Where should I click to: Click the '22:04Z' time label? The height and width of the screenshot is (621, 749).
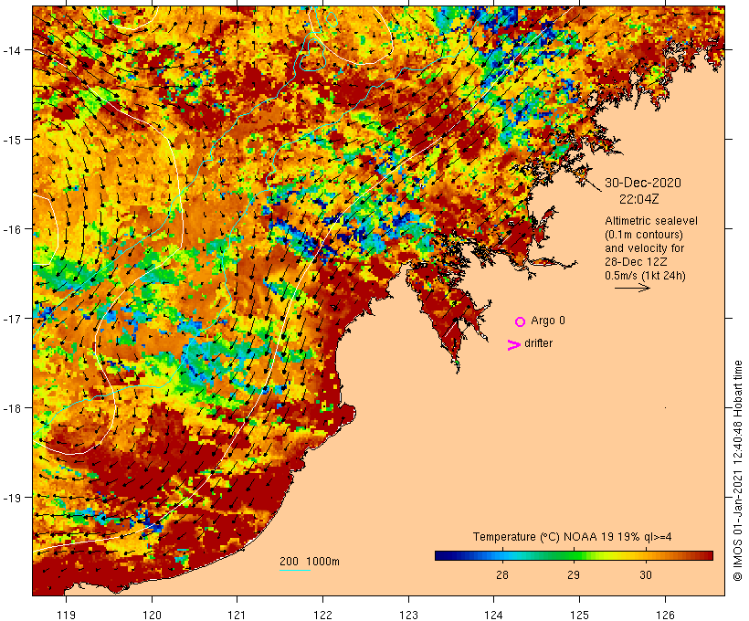638,199
